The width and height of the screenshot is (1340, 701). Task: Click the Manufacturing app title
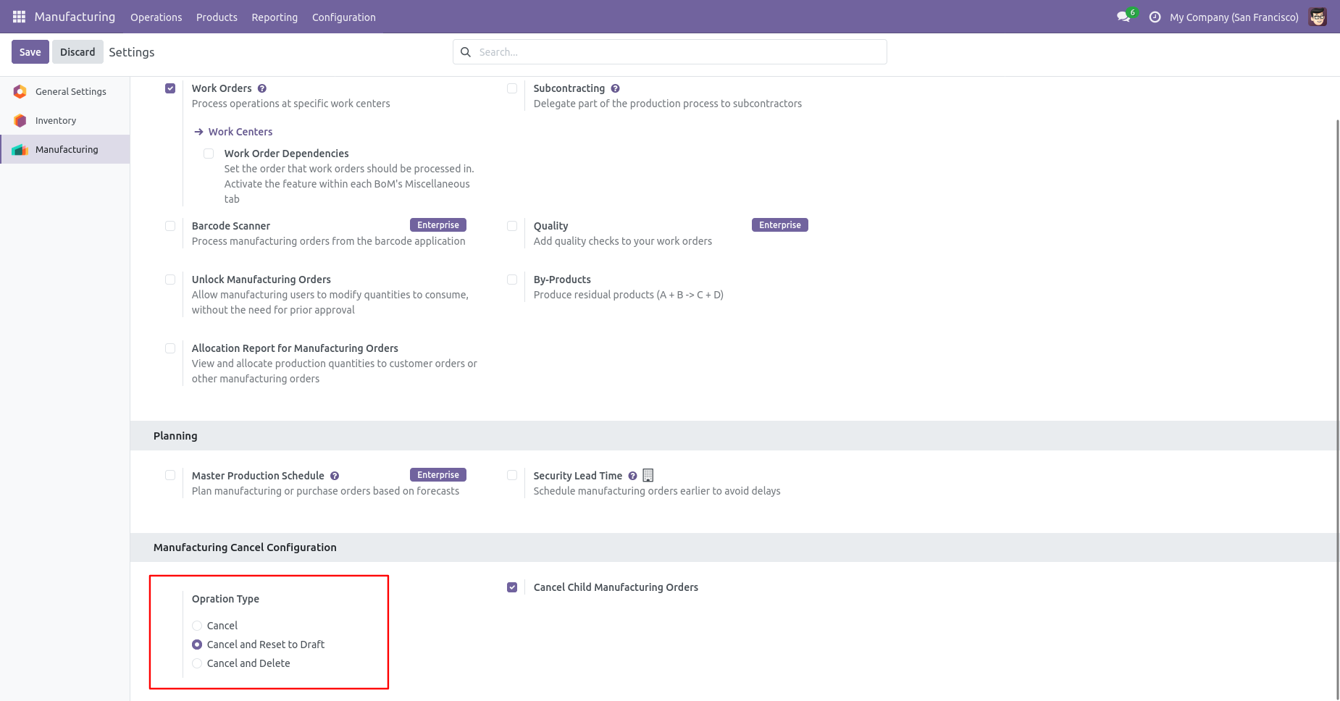[x=75, y=17]
